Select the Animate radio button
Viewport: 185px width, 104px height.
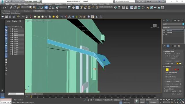[174, 54]
